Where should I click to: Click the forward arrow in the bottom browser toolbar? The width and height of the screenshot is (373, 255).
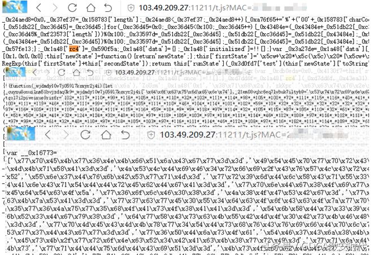(x=66, y=135)
